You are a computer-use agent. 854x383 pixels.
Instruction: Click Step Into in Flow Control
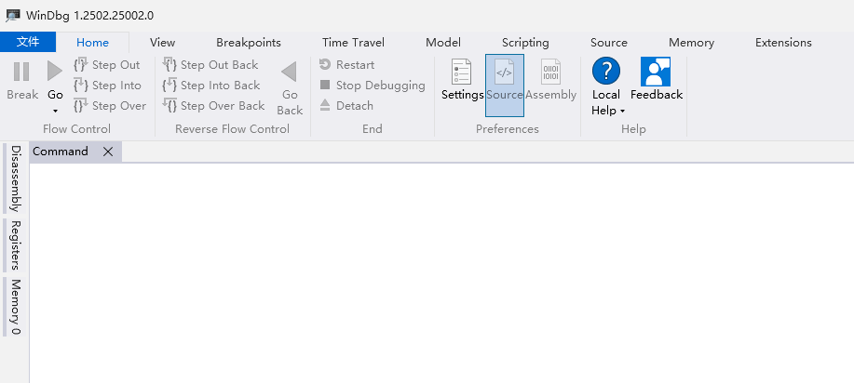coord(108,86)
